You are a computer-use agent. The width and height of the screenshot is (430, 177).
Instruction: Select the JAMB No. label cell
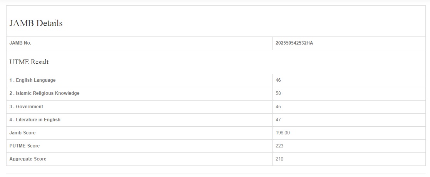20,43
